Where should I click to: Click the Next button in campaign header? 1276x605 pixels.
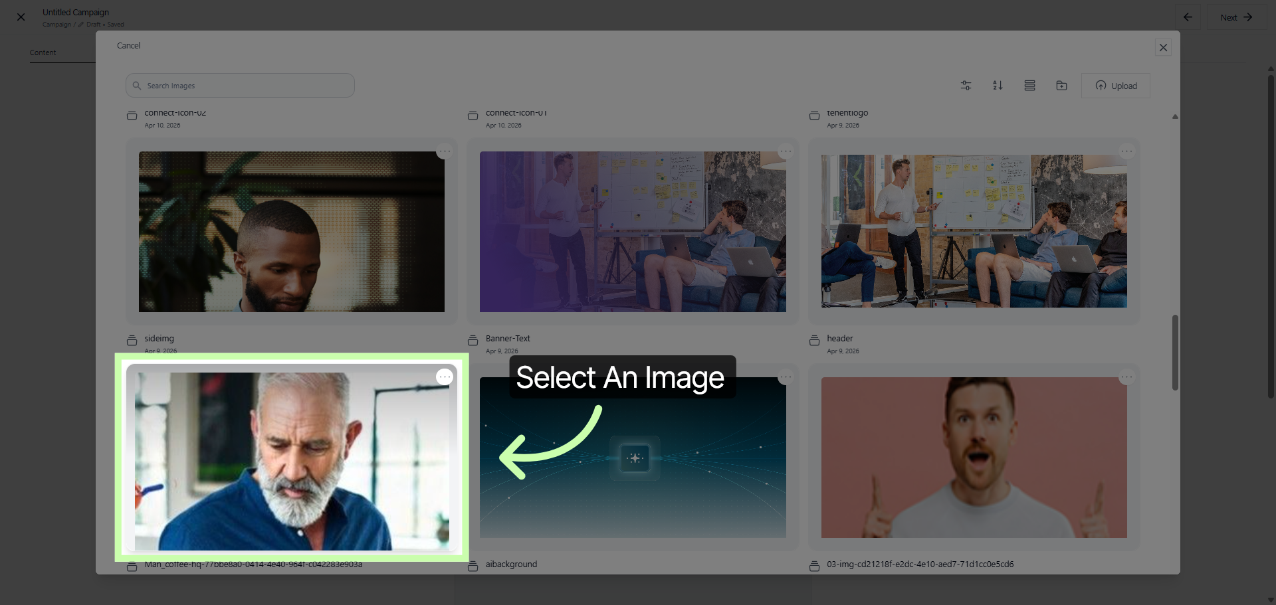[1237, 17]
